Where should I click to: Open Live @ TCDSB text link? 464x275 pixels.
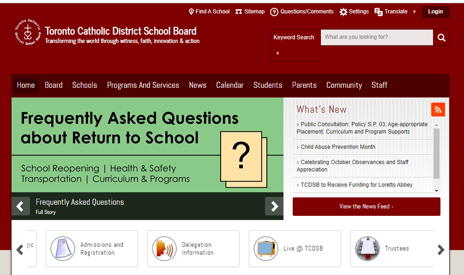(x=303, y=249)
